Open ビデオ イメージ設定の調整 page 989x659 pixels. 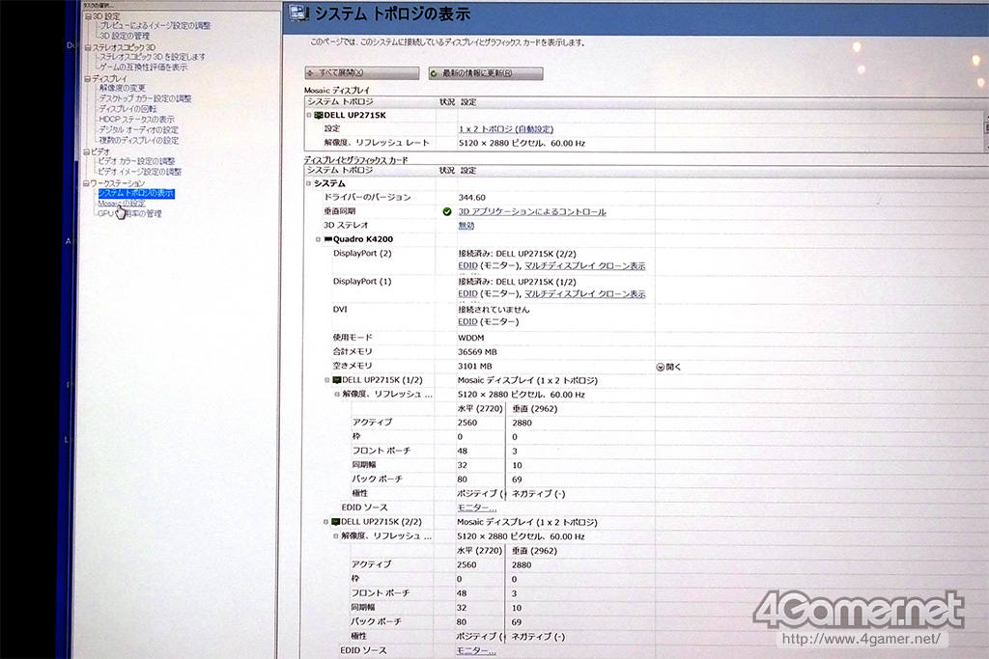139,172
